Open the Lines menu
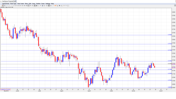Viewport: 176px width, 99px height. [x=34, y=4]
